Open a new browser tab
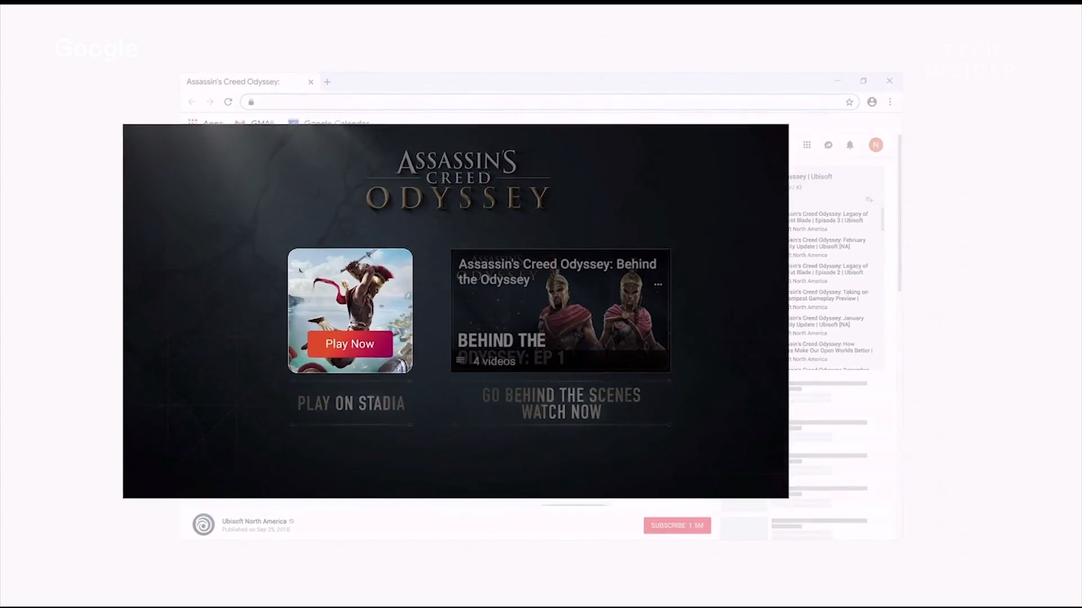 click(327, 82)
